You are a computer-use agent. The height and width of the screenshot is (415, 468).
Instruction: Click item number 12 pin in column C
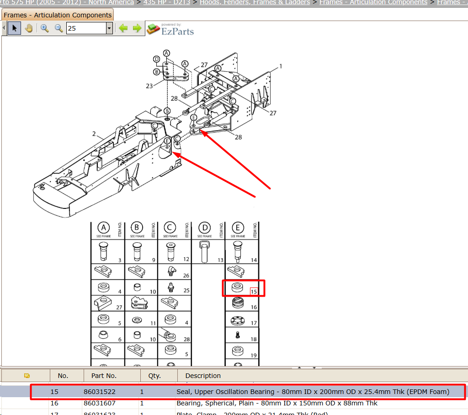(171, 252)
